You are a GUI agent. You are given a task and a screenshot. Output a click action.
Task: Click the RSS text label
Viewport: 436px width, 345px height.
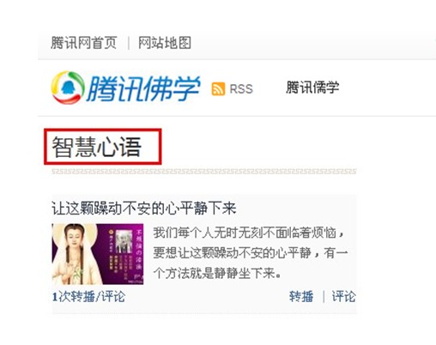click(241, 89)
